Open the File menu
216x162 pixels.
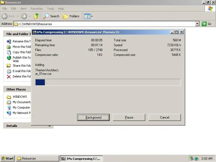[x=5, y=9]
